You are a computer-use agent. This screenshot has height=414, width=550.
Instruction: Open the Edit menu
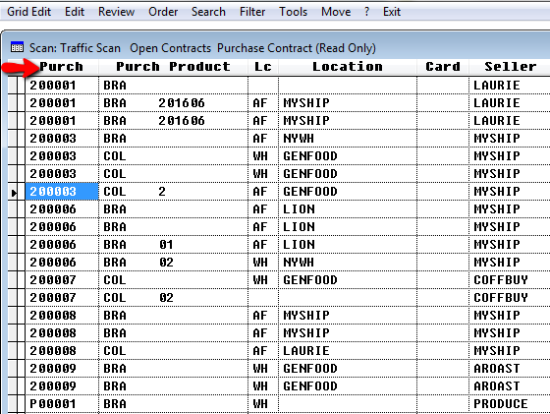point(75,12)
